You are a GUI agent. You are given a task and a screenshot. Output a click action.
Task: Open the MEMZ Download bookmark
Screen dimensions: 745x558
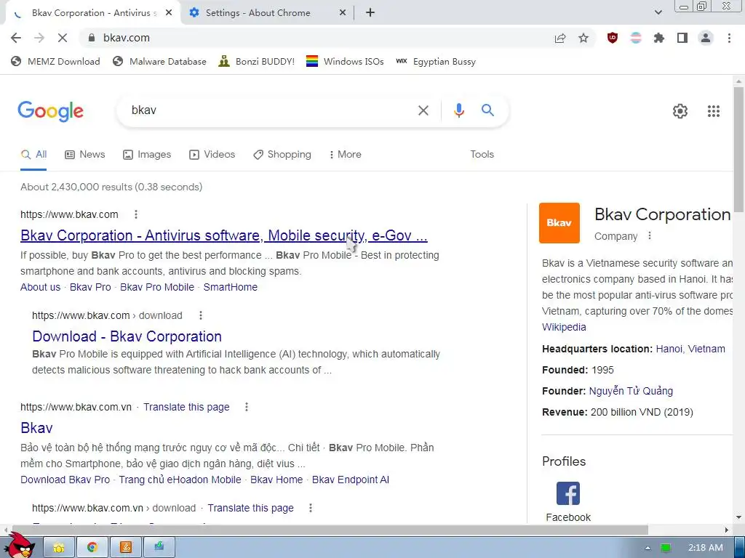pos(55,62)
